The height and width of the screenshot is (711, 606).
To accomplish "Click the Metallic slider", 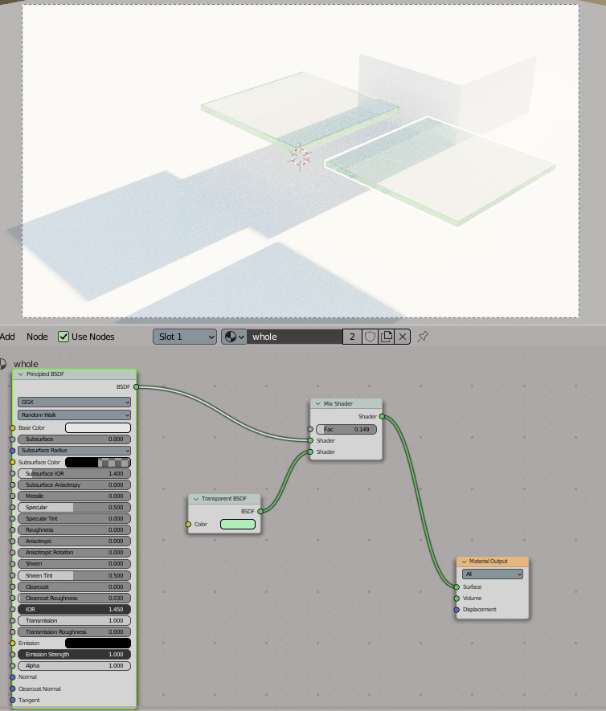I will pos(75,496).
